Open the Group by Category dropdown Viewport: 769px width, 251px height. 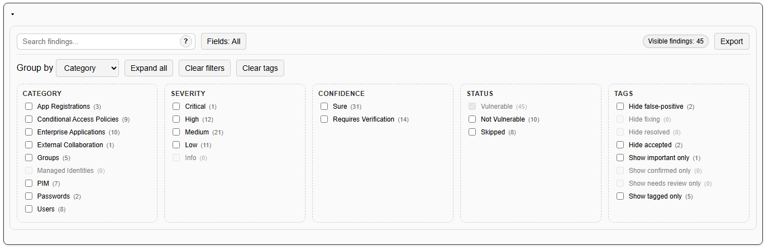point(88,68)
